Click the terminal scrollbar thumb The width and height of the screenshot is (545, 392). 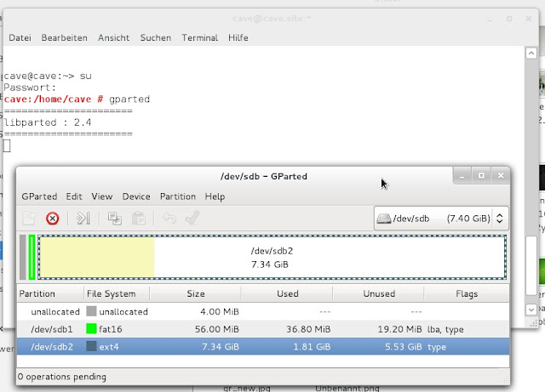531,265
